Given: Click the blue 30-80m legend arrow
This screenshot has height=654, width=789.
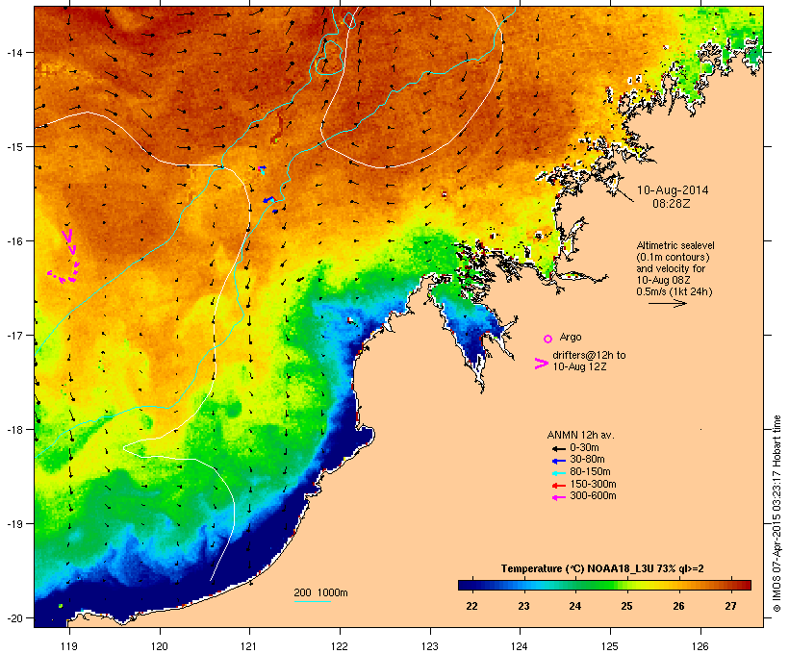Looking at the screenshot, I should (x=558, y=461).
